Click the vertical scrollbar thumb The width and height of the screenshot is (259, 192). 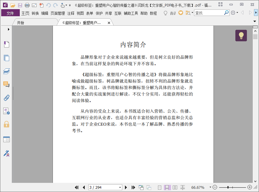coord(255,37)
